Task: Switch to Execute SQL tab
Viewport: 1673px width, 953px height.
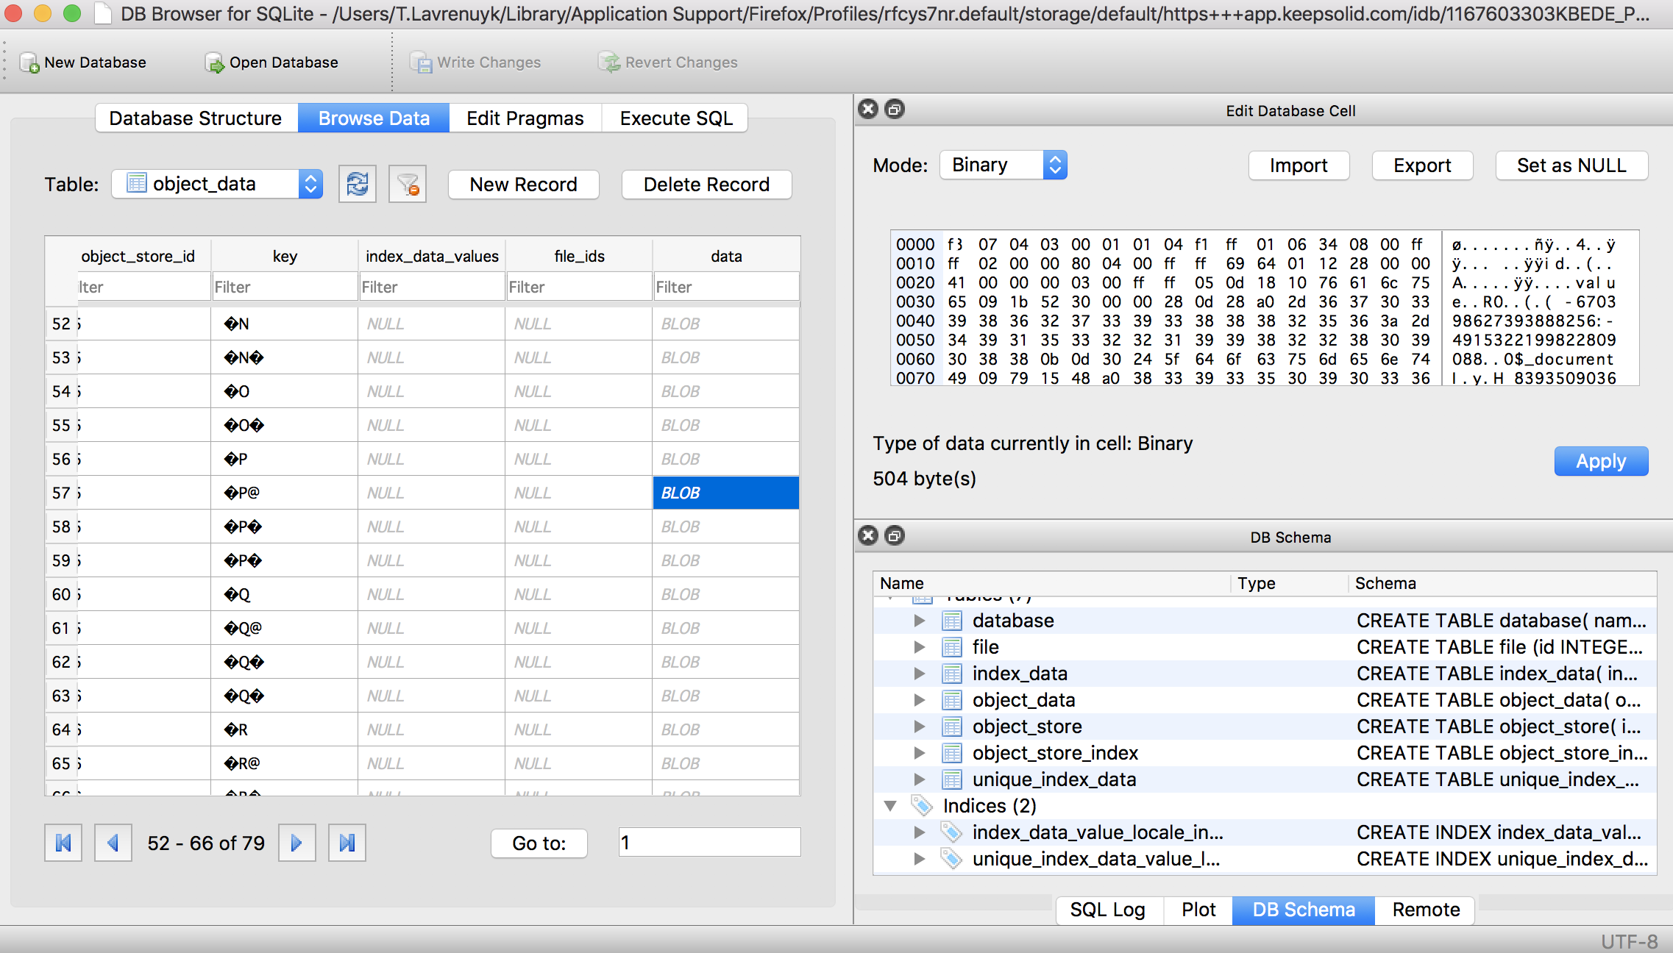Action: coord(675,118)
